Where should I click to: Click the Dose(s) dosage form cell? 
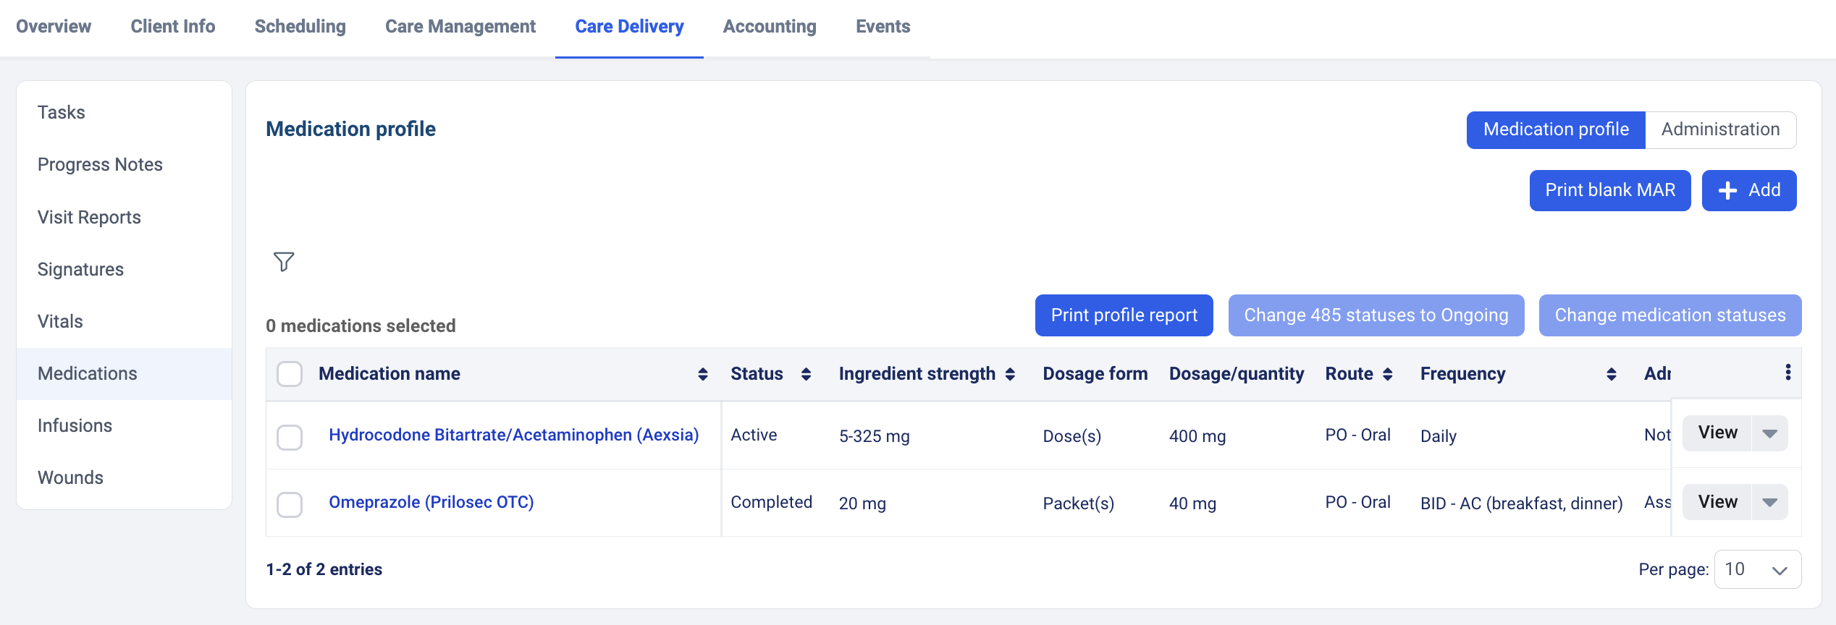[x=1071, y=436]
